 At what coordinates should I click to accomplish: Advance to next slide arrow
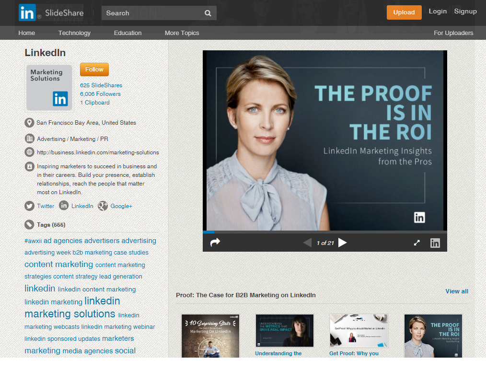coord(342,243)
